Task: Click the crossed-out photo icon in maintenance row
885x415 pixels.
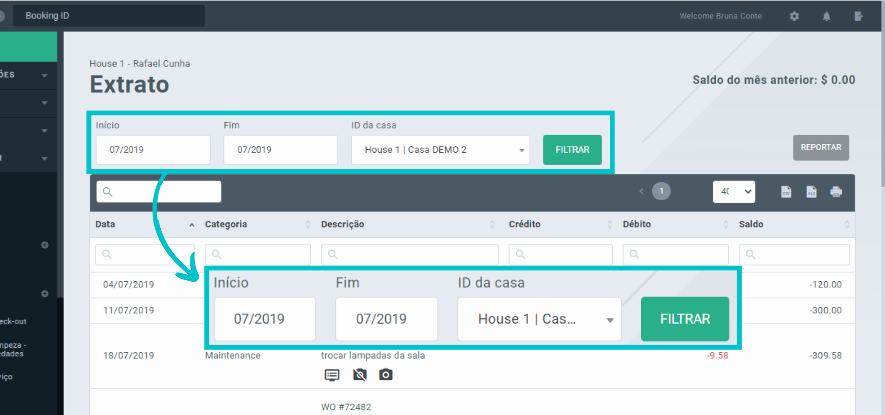Action: [360, 375]
